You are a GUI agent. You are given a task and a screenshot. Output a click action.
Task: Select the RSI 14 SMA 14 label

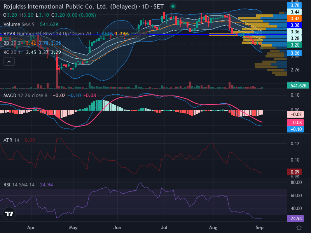click(x=19, y=185)
